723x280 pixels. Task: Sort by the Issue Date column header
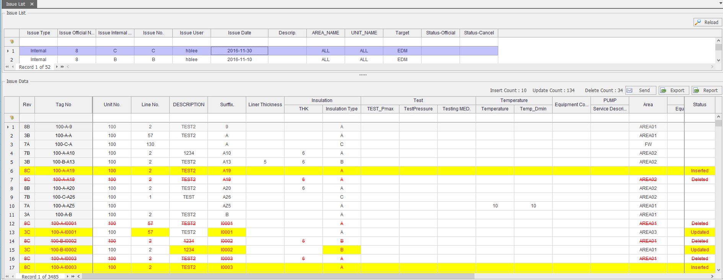pyautogui.click(x=239, y=33)
